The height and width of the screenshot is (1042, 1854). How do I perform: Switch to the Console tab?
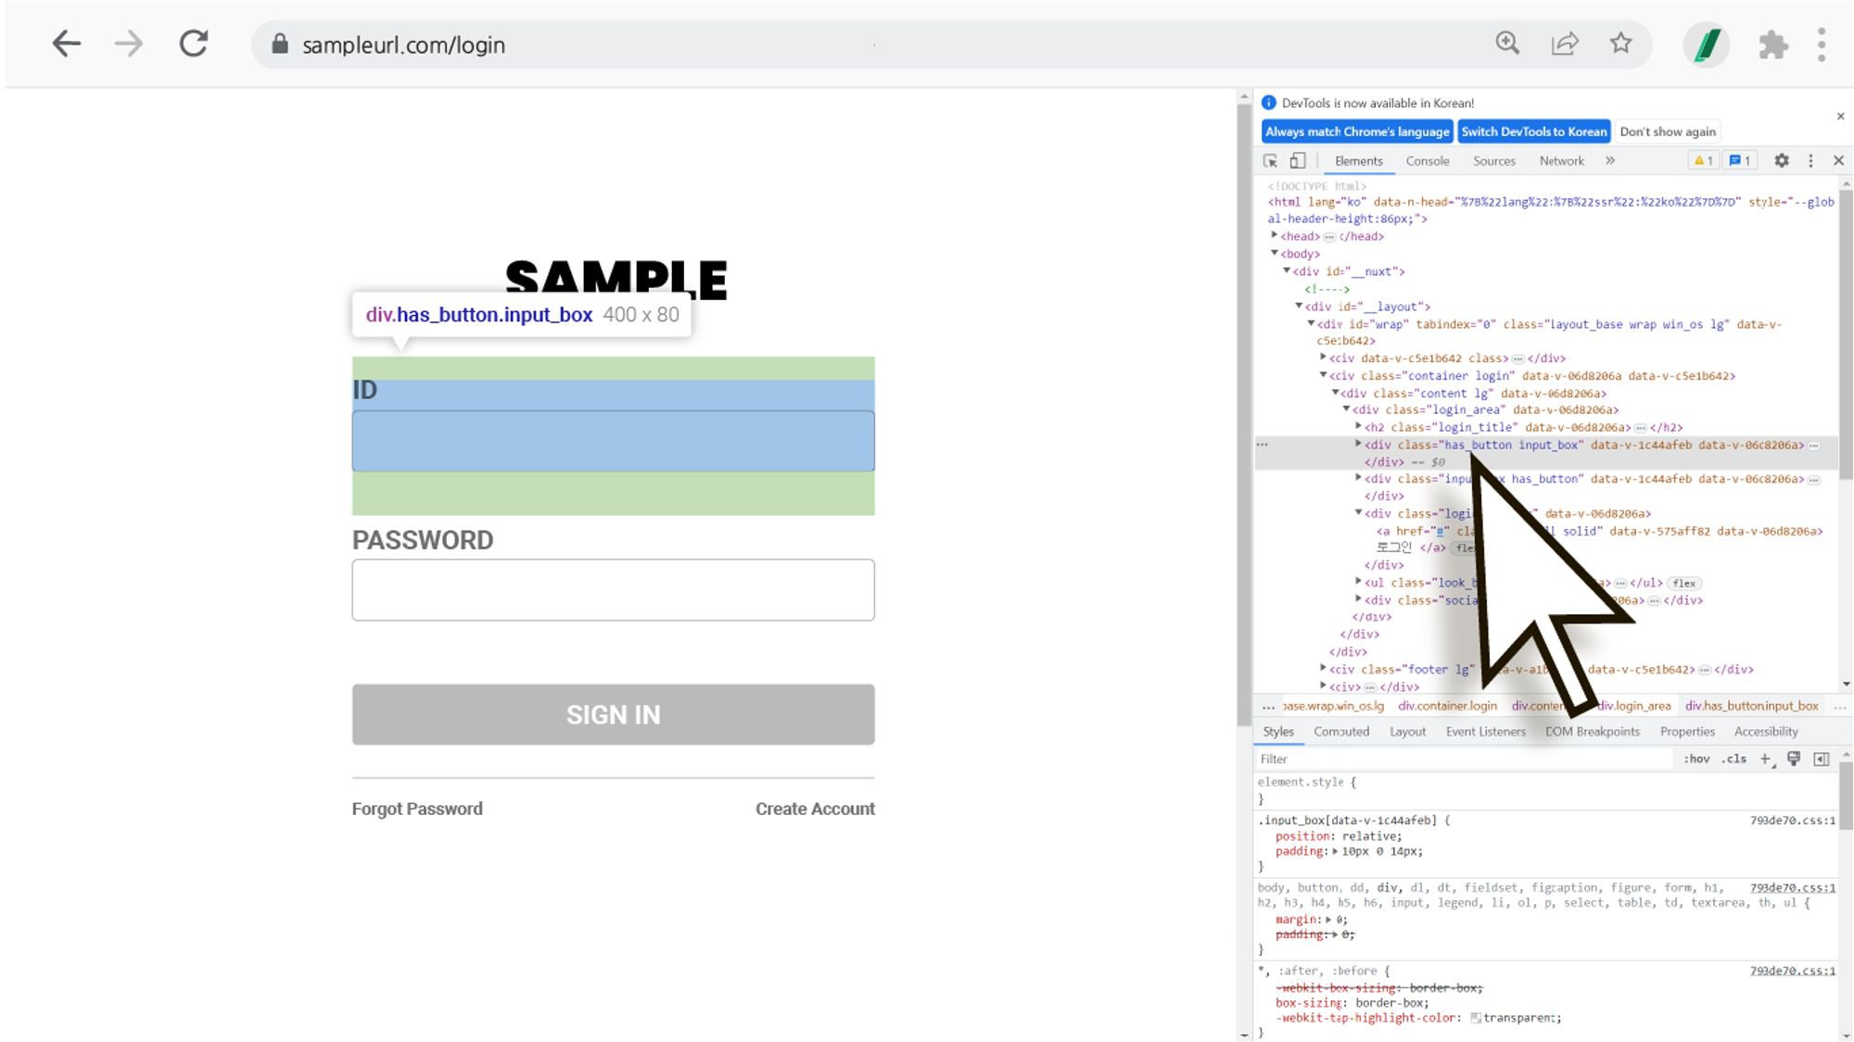1427,160
